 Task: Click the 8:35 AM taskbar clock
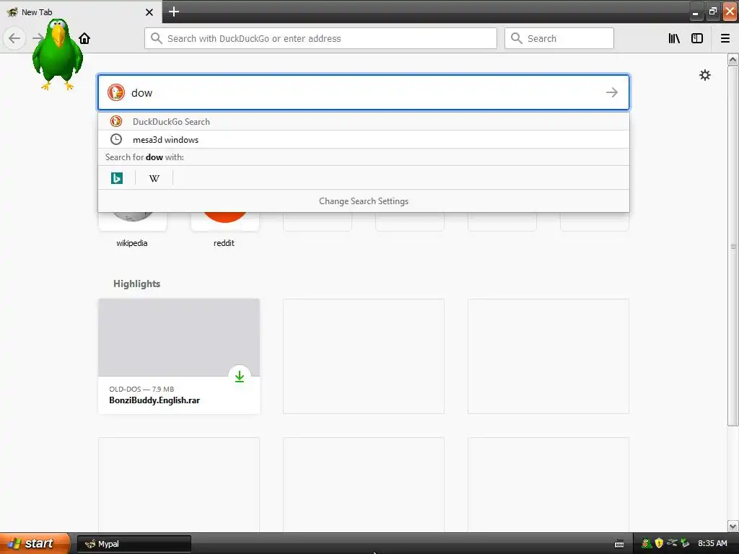[712, 543]
